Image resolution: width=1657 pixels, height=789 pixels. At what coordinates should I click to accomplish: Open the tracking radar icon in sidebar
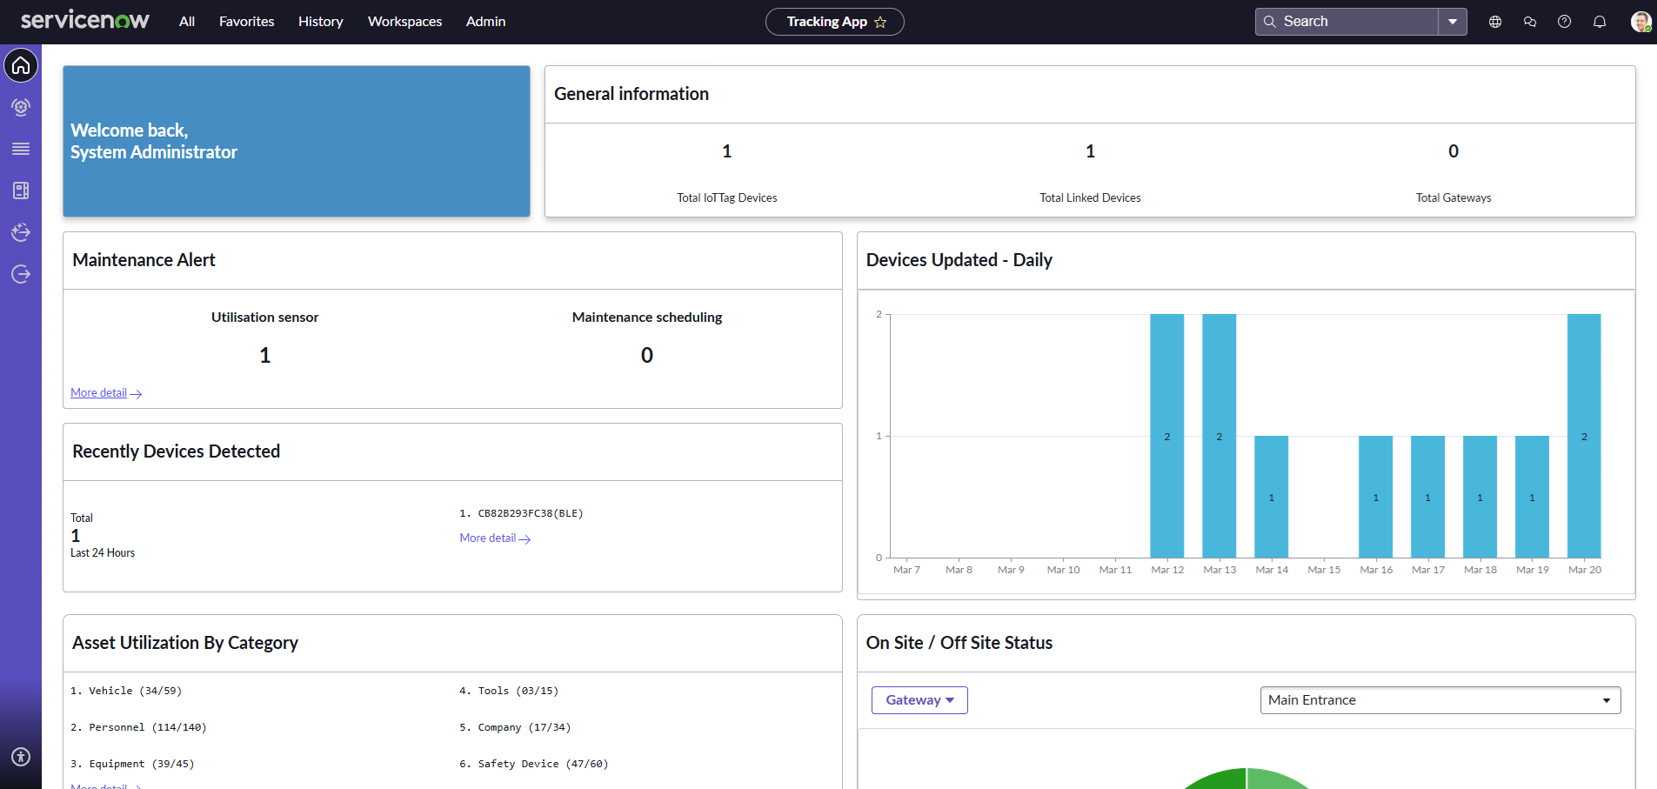pos(21,107)
